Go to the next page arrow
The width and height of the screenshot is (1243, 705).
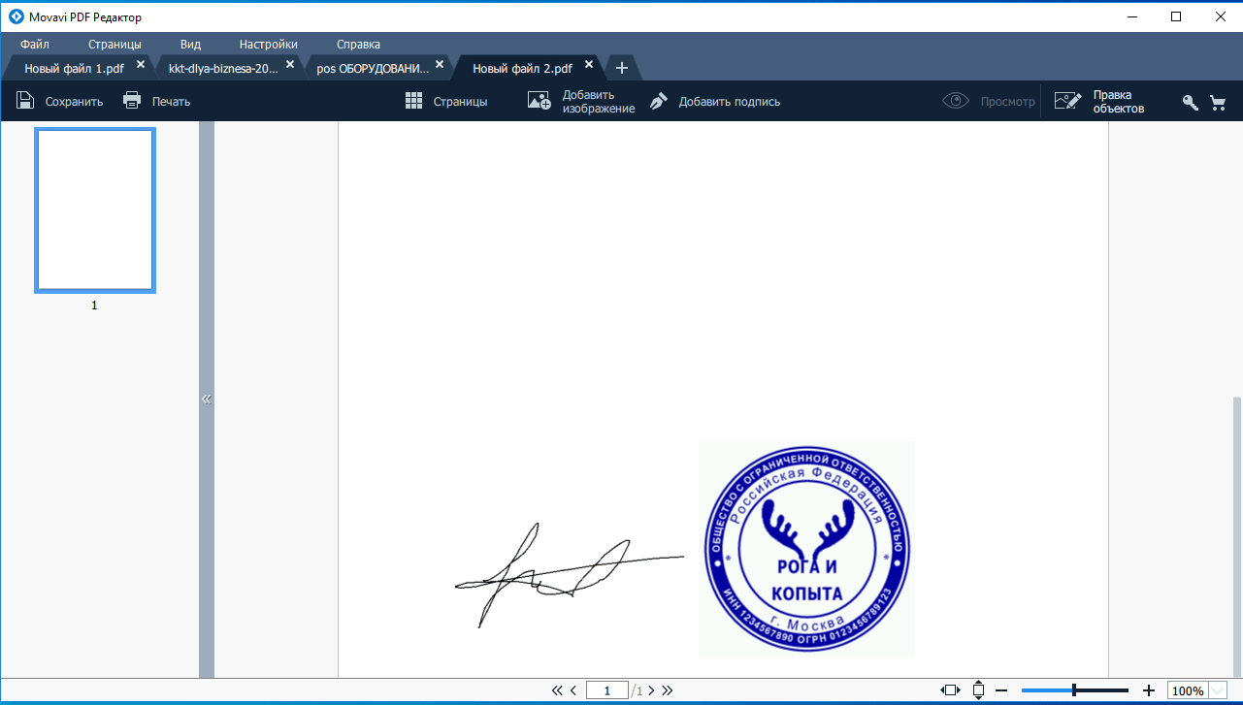coord(651,690)
